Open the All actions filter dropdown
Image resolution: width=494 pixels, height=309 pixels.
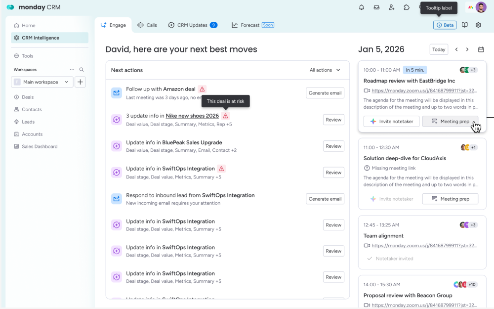(325, 70)
